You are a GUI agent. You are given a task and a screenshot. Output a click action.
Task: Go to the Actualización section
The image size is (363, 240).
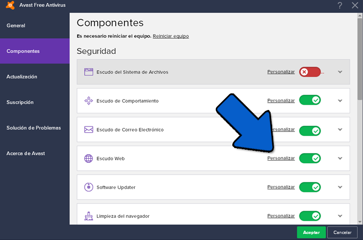click(x=35, y=76)
